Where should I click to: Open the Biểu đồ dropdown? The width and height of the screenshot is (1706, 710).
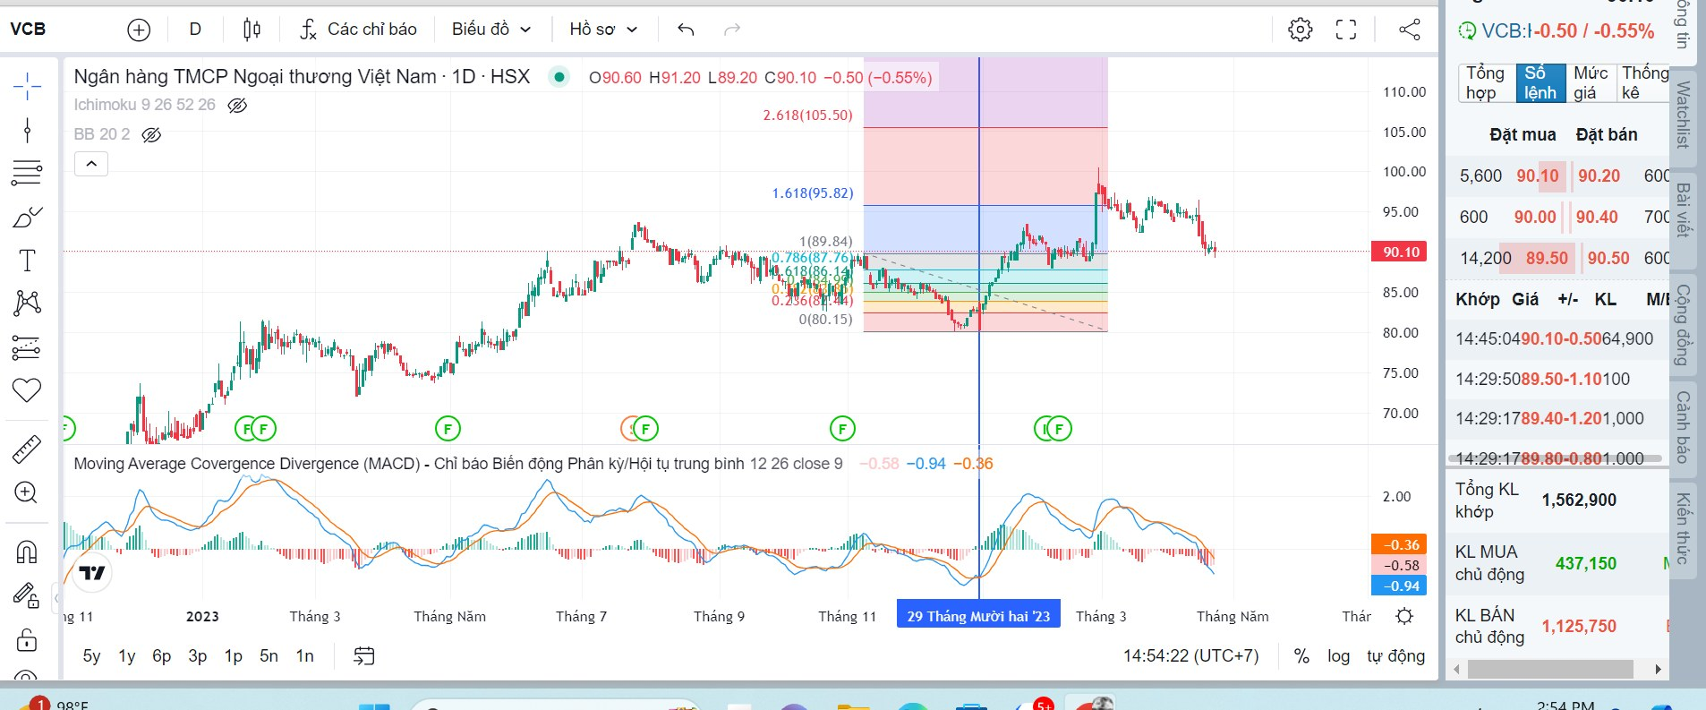(x=490, y=30)
